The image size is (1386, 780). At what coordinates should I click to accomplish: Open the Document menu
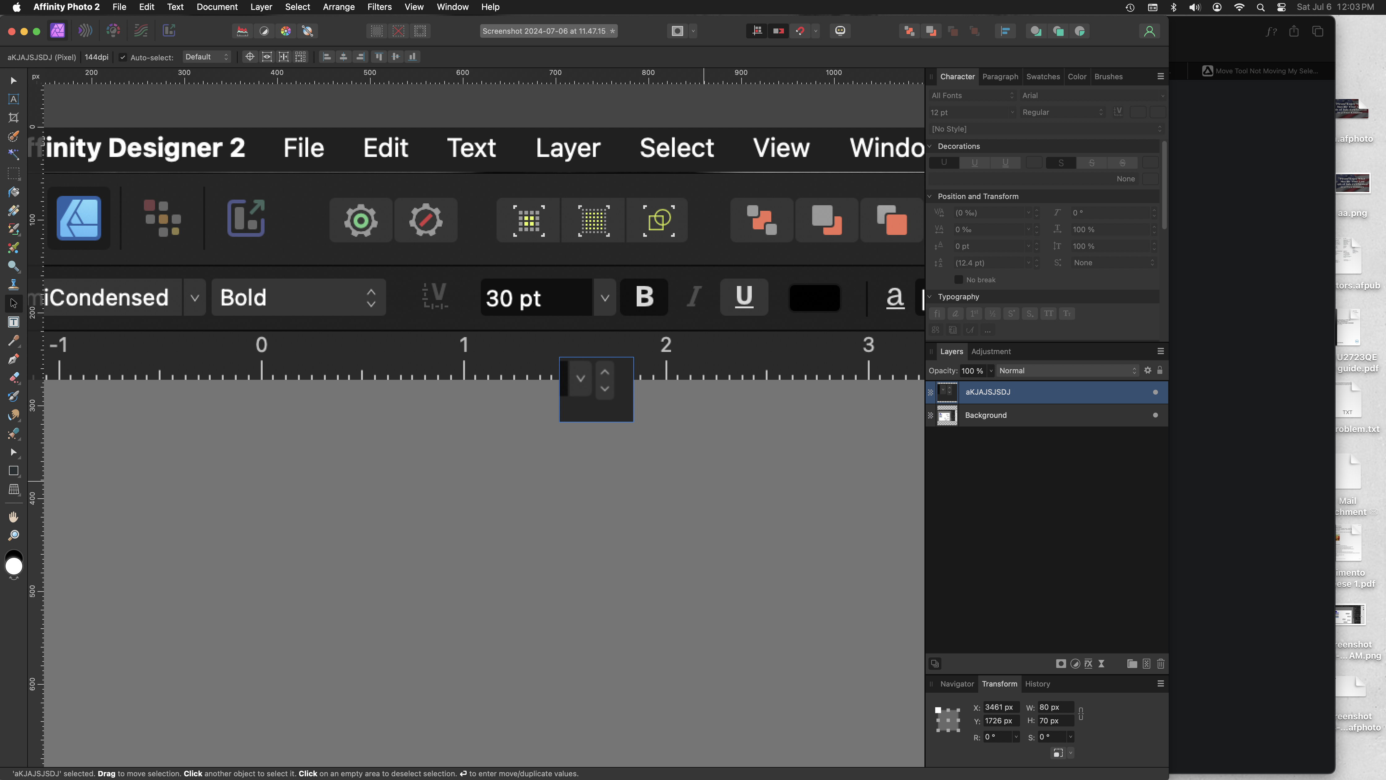(217, 7)
